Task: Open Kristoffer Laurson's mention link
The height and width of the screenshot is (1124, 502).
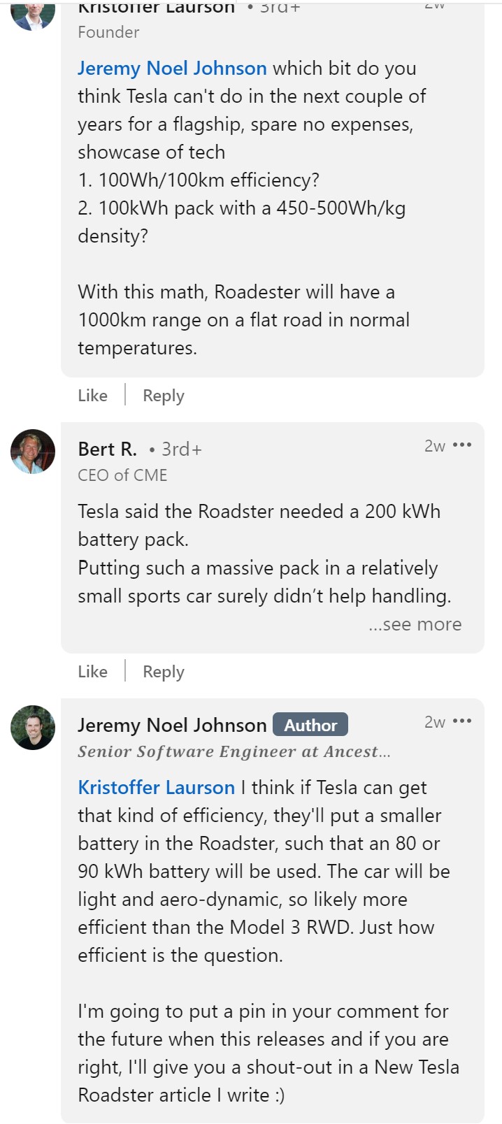Action: [155, 787]
